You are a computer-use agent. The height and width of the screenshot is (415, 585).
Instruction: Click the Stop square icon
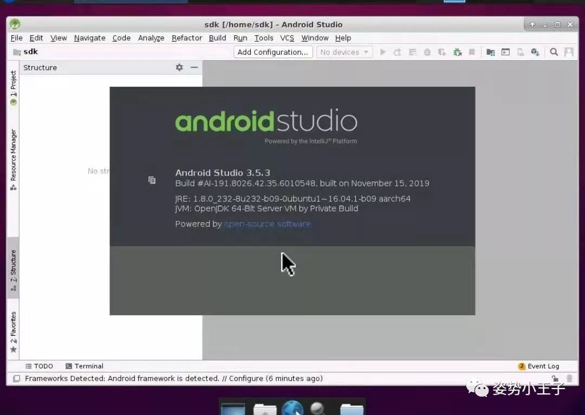point(472,52)
